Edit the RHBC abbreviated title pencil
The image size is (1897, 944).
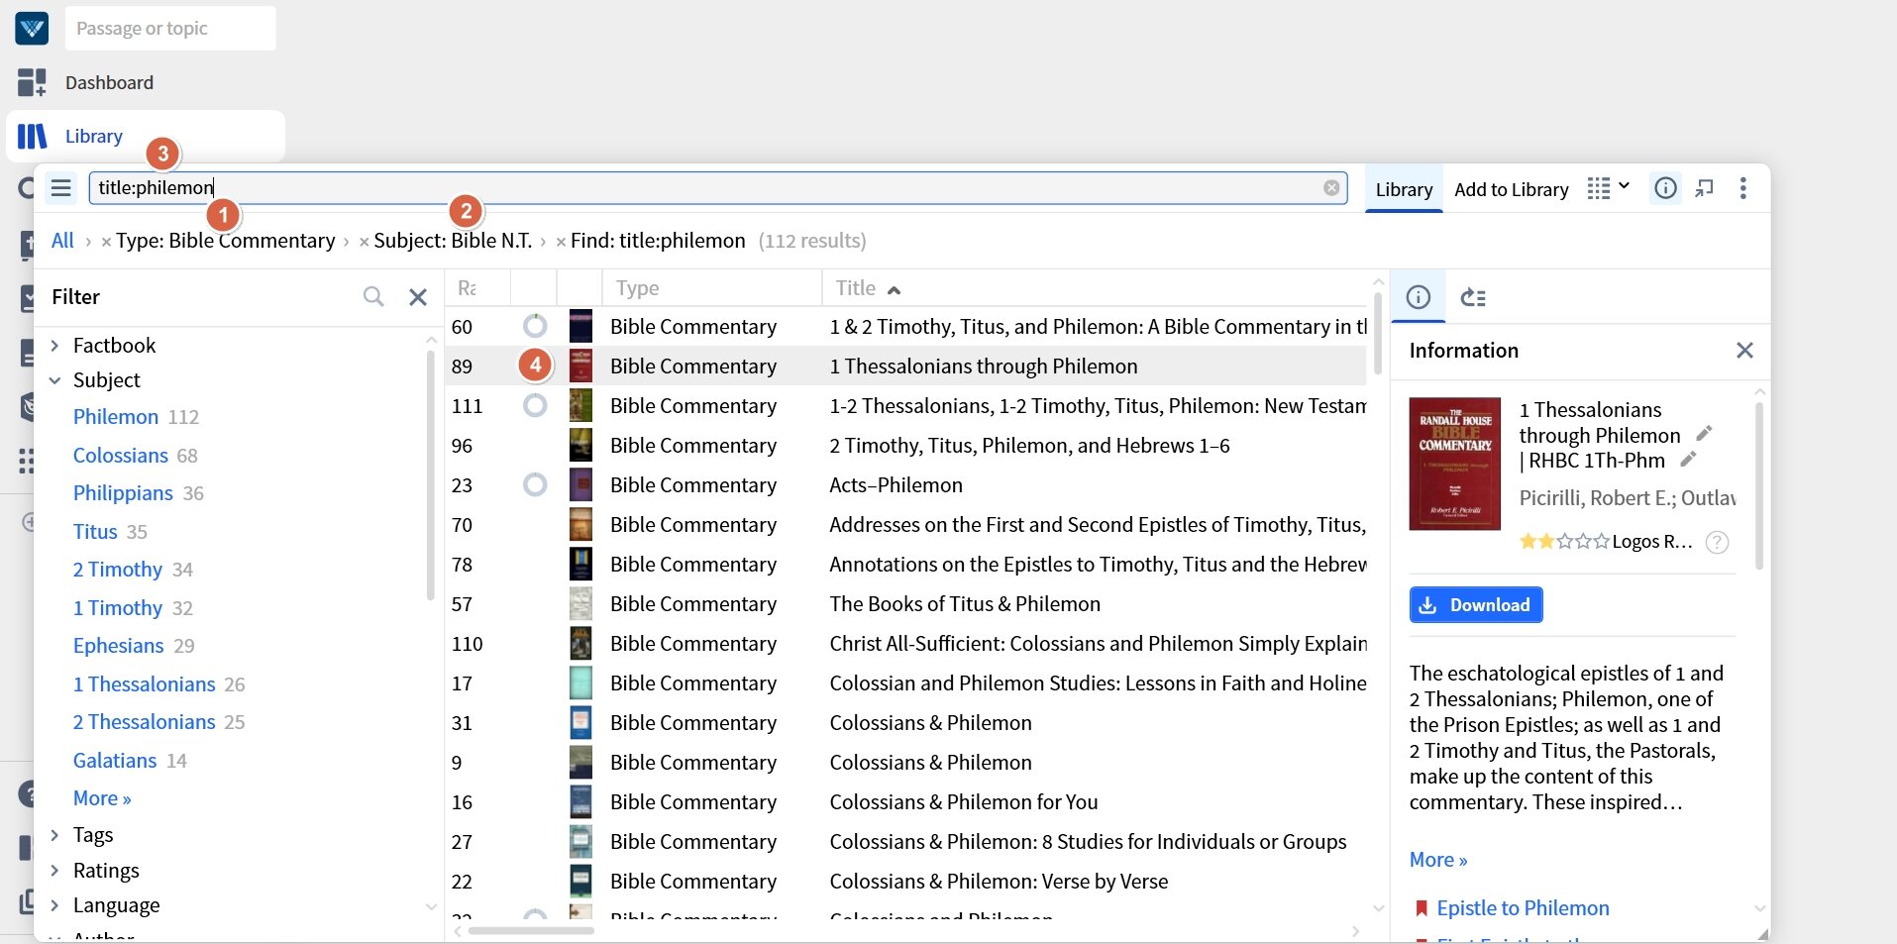coord(1689,459)
